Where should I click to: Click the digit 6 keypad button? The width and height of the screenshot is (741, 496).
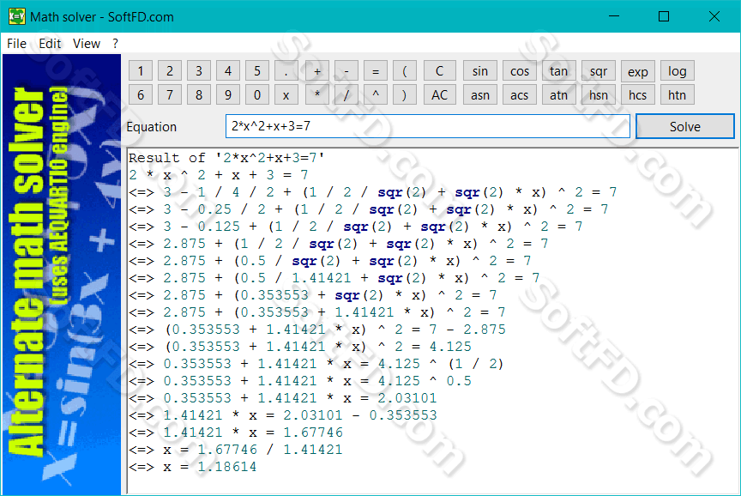(x=141, y=94)
